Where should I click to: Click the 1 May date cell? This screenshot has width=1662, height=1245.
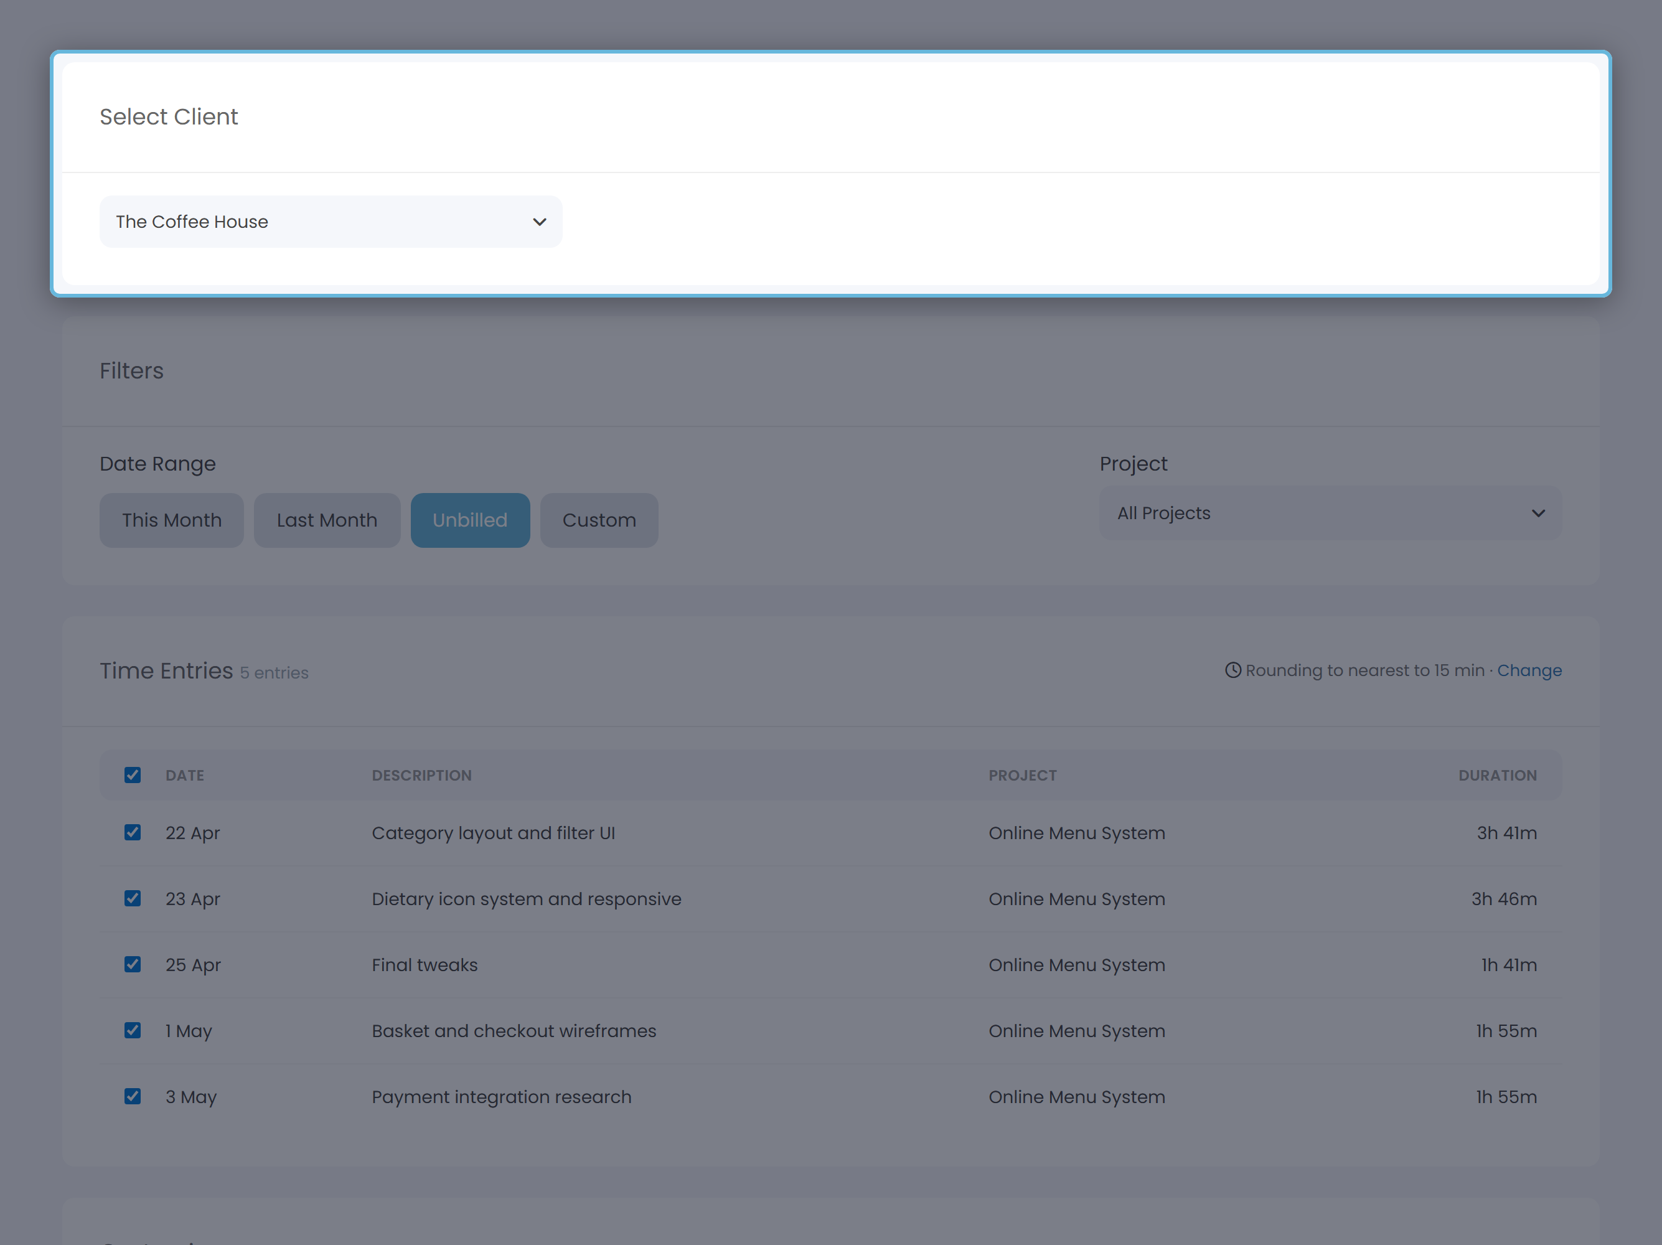(189, 1031)
